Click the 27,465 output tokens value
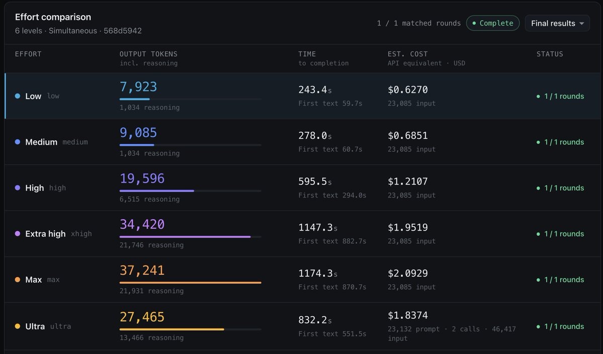603x354 pixels. tap(142, 317)
